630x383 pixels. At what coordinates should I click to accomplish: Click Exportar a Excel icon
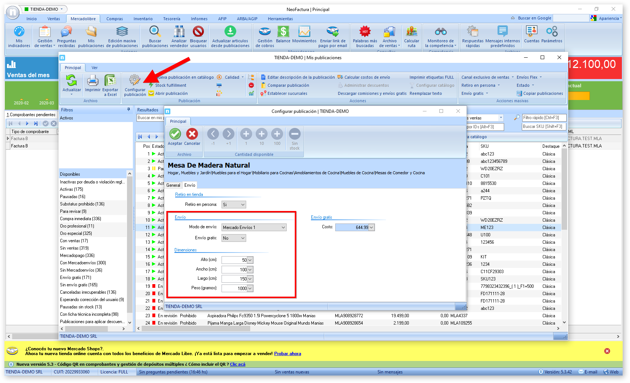[110, 80]
